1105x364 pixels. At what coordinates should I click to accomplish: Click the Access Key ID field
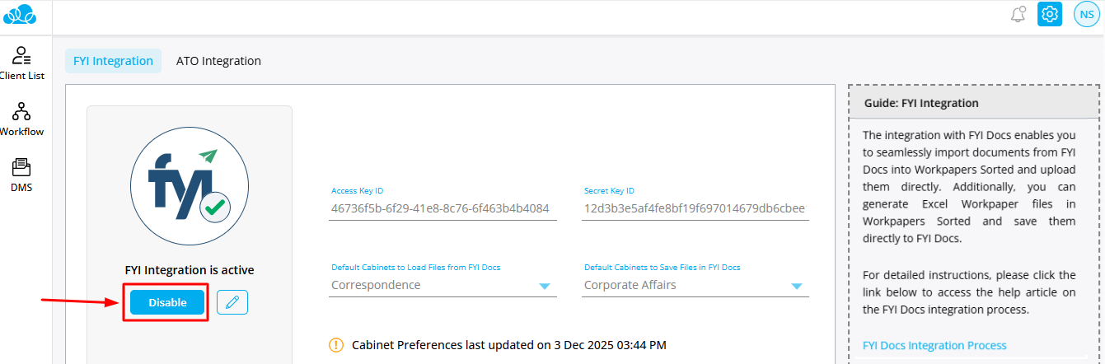pos(440,209)
